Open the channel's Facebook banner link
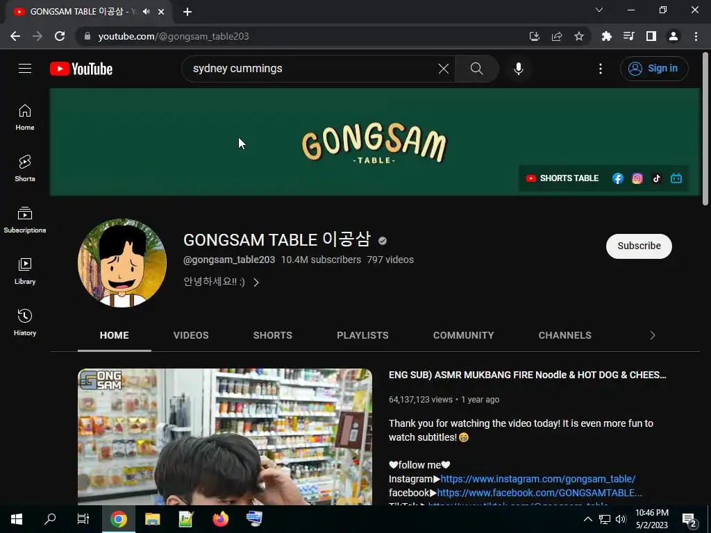This screenshot has width=711, height=533. pos(617,178)
